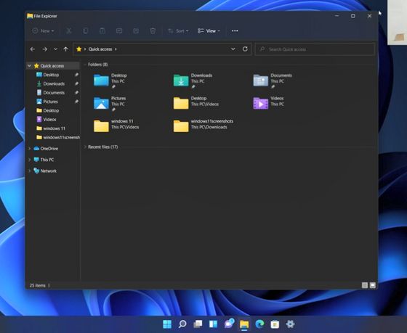Switch to large icons view in status bar

373,285
